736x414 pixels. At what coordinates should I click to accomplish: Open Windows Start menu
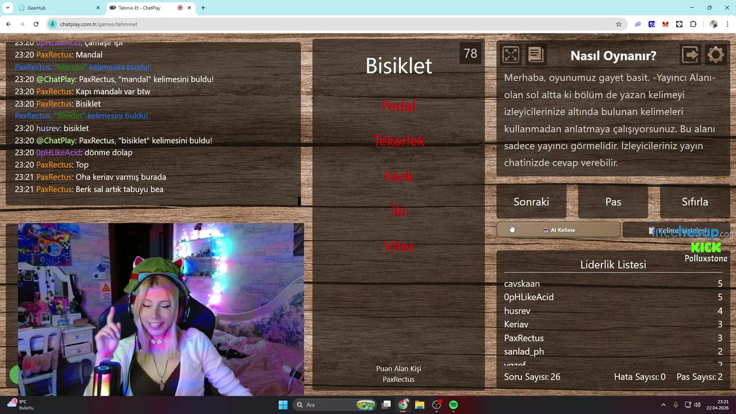[x=283, y=405]
